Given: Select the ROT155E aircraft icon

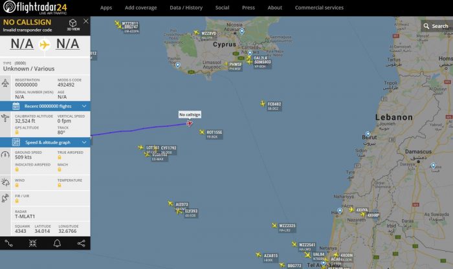Looking at the screenshot, I should (x=202, y=132).
